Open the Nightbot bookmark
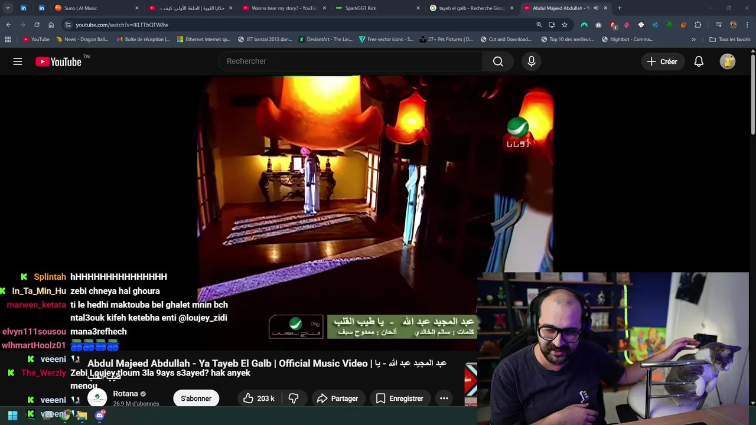Image resolution: width=756 pixels, height=425 pixels. (x=628, y=40)
